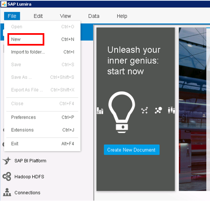Click the scatter dots icon right of the lightbulb
Image resolution: width=210 pixels, height=201 pixels.
point(145,110)
